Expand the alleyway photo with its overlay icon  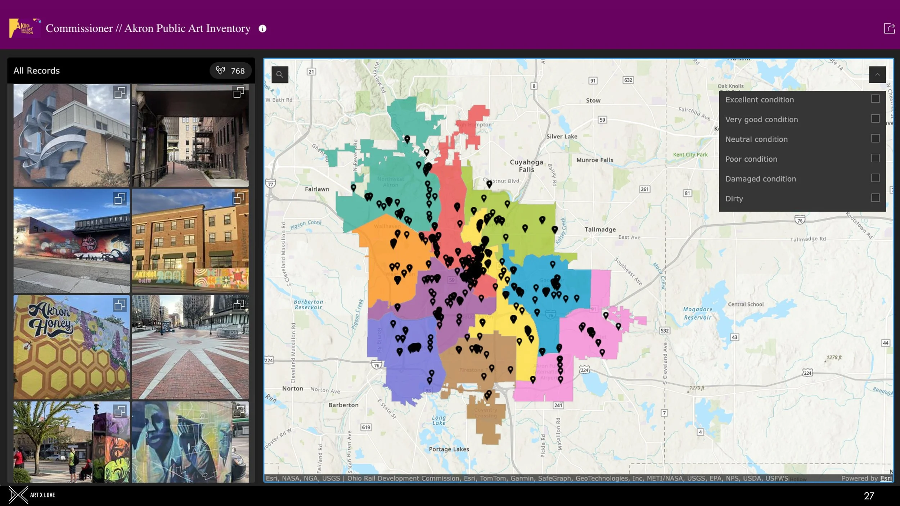(238, 92)
